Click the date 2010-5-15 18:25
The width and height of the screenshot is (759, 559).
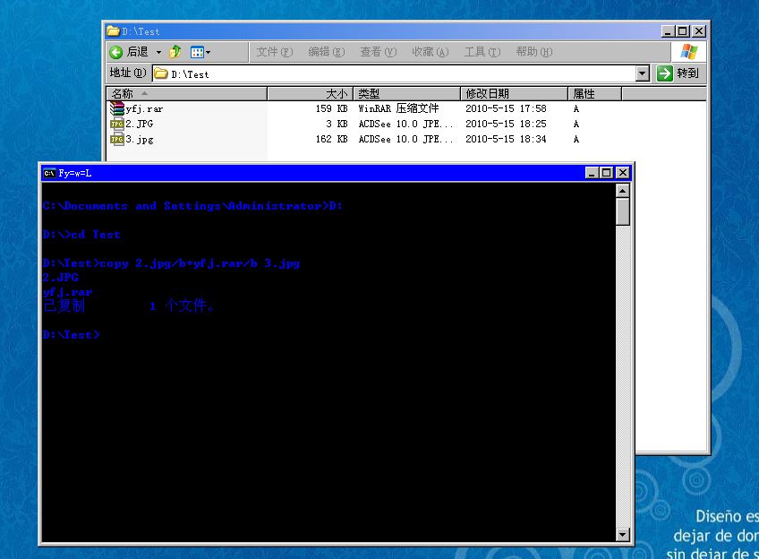[x=506, y=124]
